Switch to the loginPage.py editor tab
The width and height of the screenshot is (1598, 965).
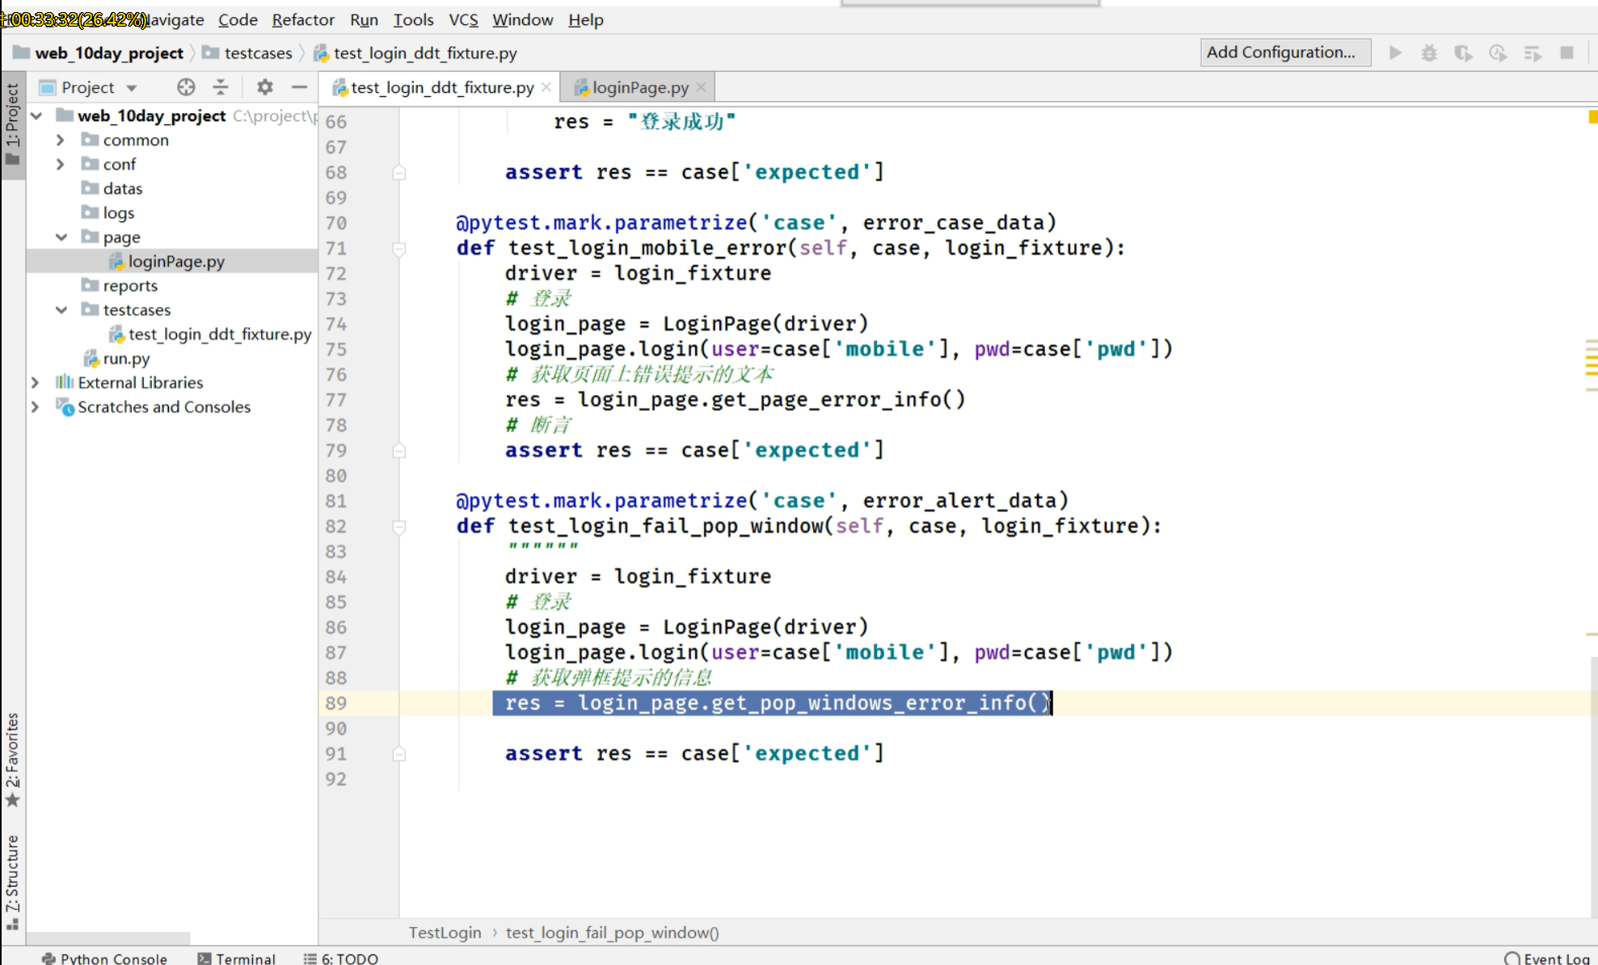coord(639,87)
